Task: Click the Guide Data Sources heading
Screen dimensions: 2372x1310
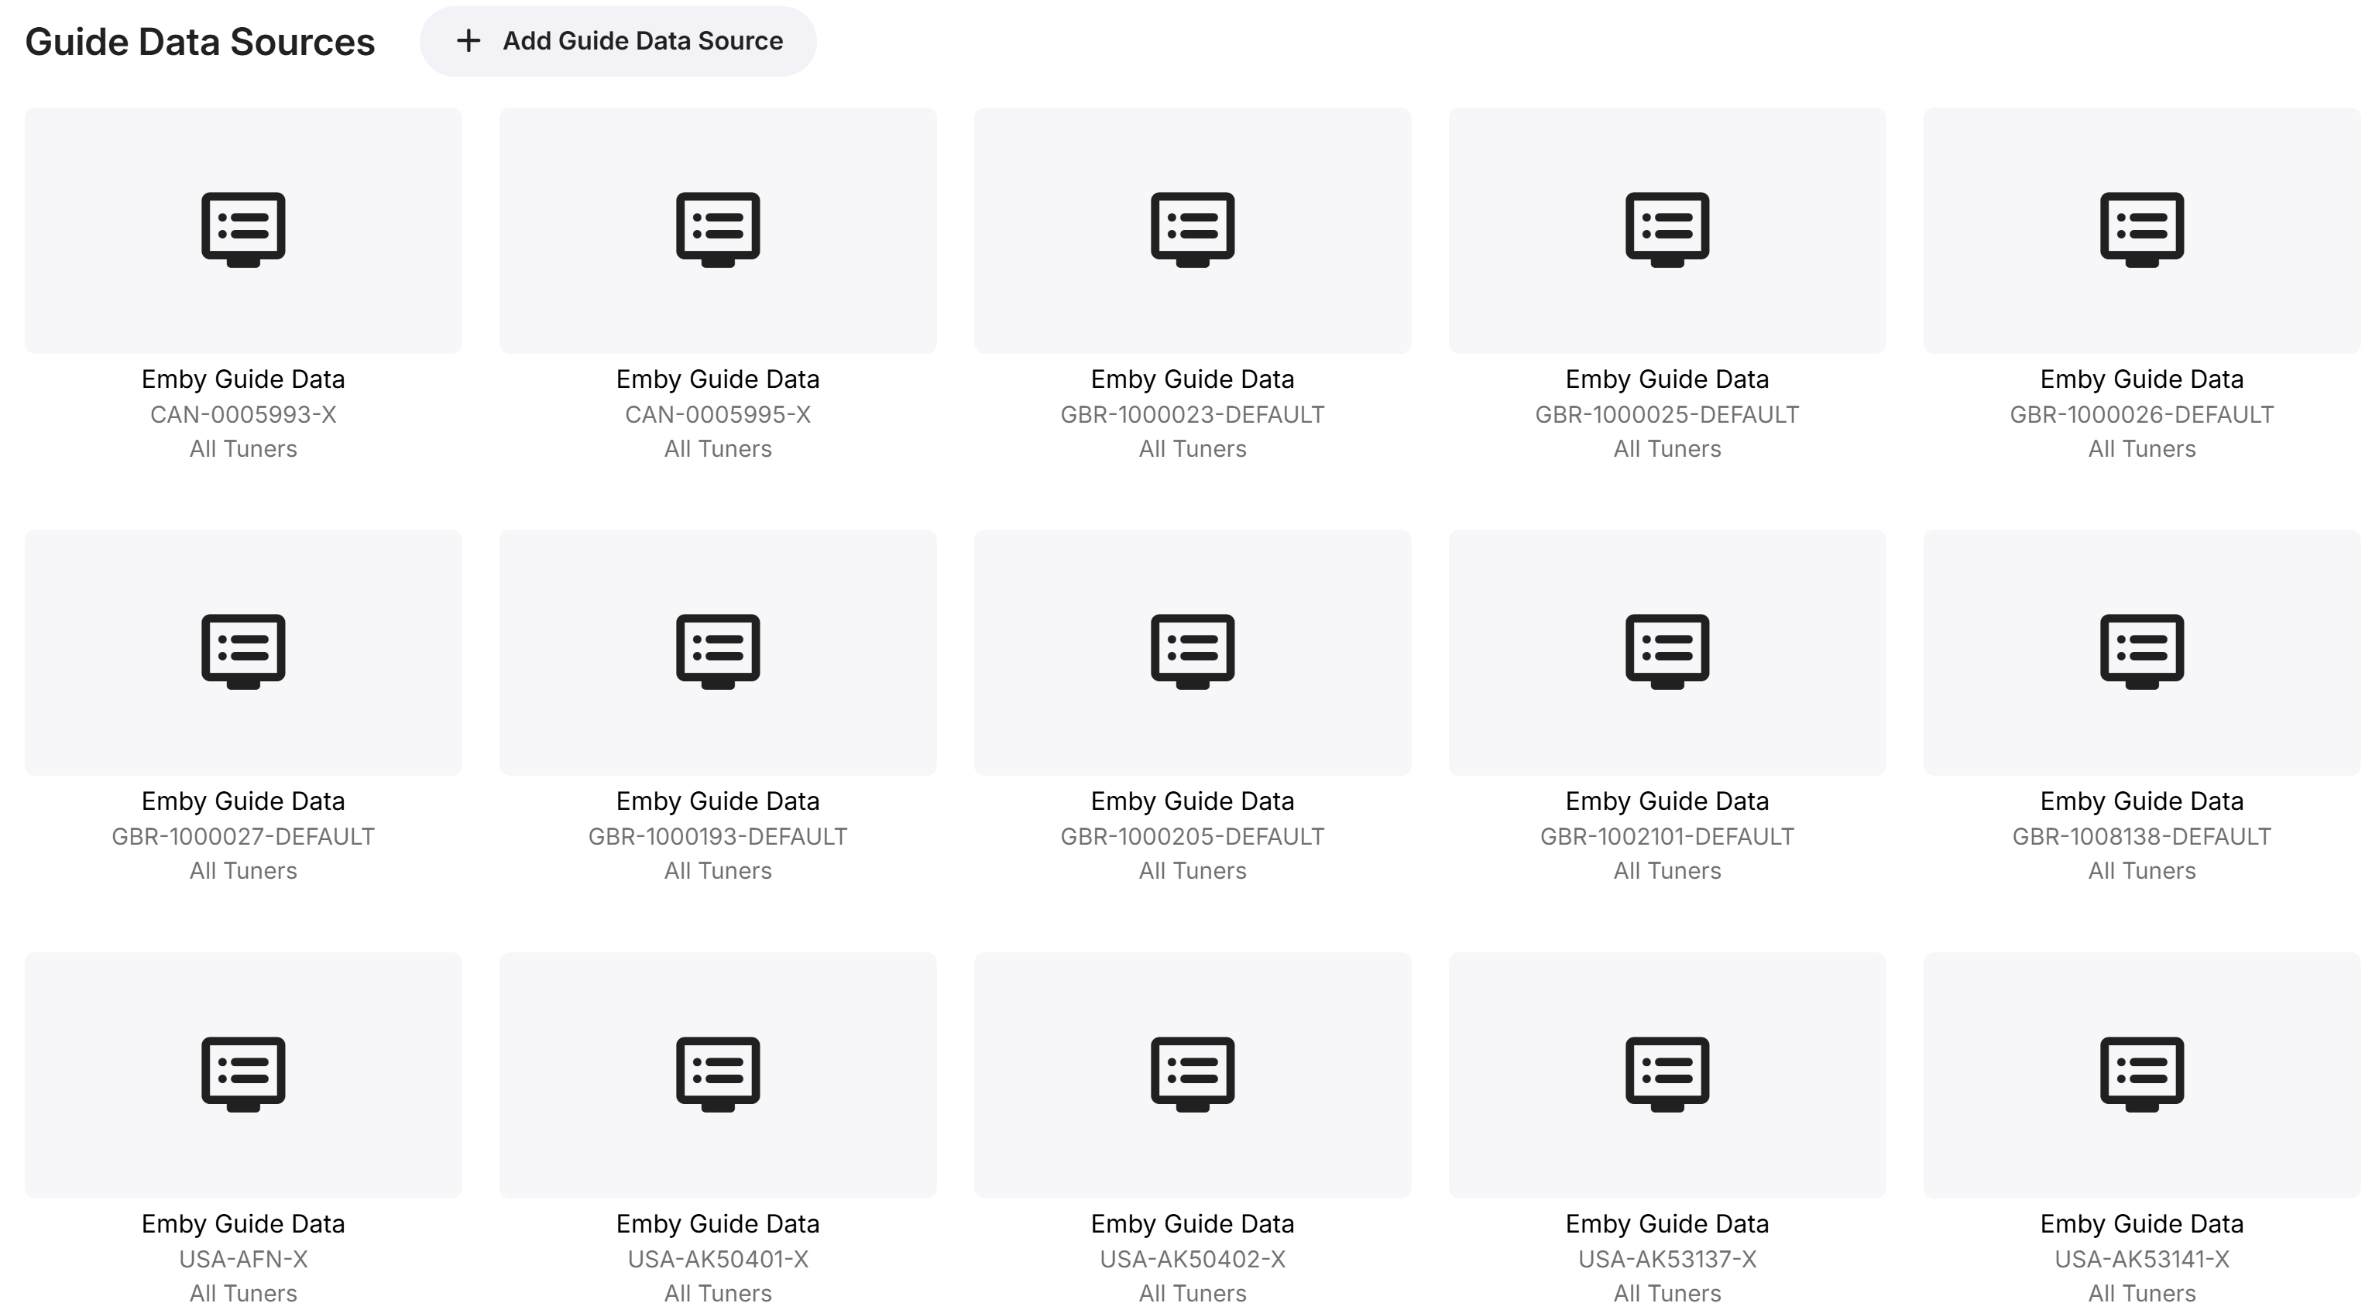Action: pyautogui.click(x=200, y=43)
